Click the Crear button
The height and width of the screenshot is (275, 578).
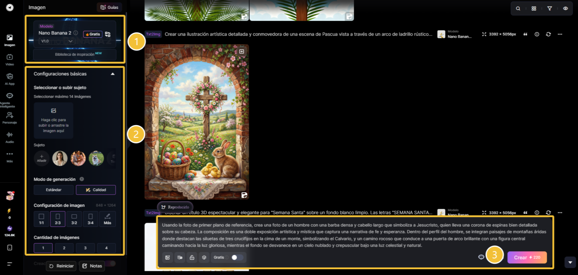527,257
